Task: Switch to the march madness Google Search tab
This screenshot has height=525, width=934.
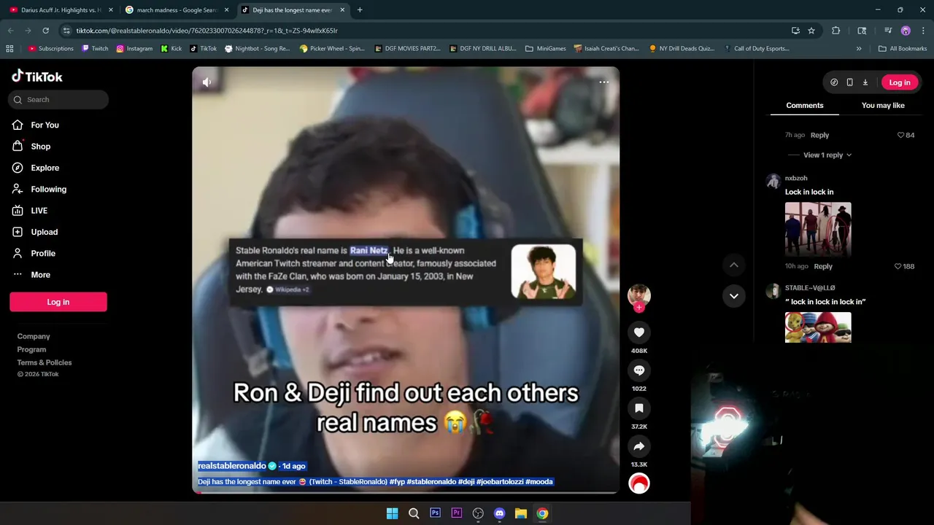Action: 177,10
